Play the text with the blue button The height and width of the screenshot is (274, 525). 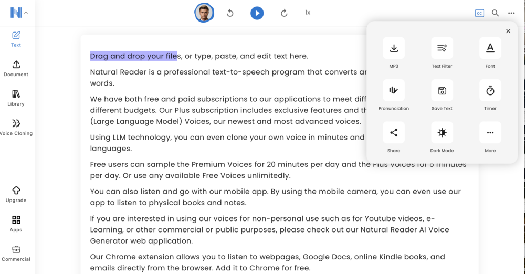pyautogui.click(x=257, y=13)
